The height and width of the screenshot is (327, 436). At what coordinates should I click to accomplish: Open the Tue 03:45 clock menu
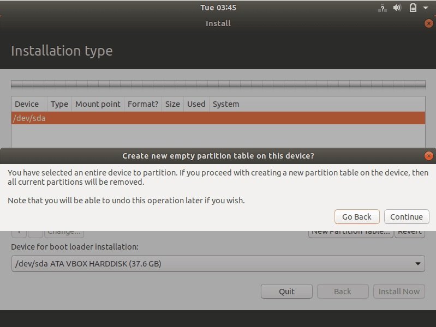218,8
